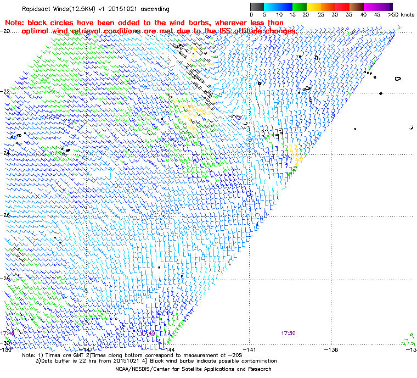Click the red note line starting 'Note: black circles'
Screen dimensions: 417x378
tap(144, 23)
